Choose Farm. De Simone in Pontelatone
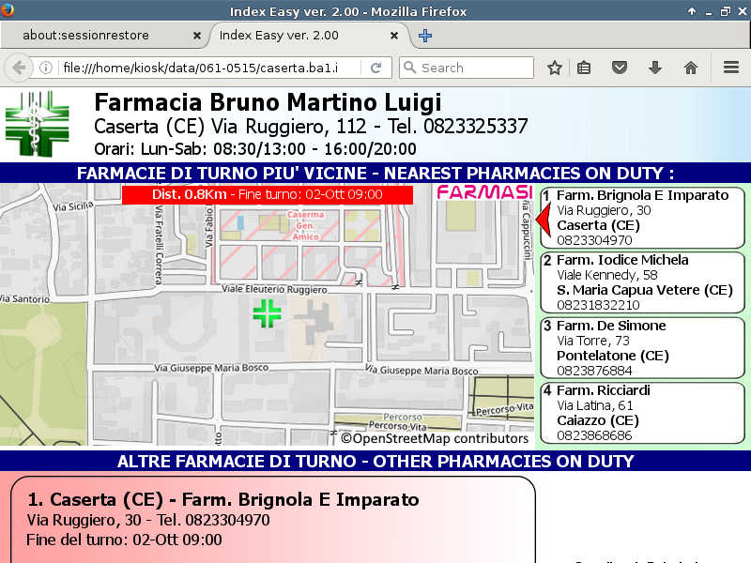 (642, 347)
